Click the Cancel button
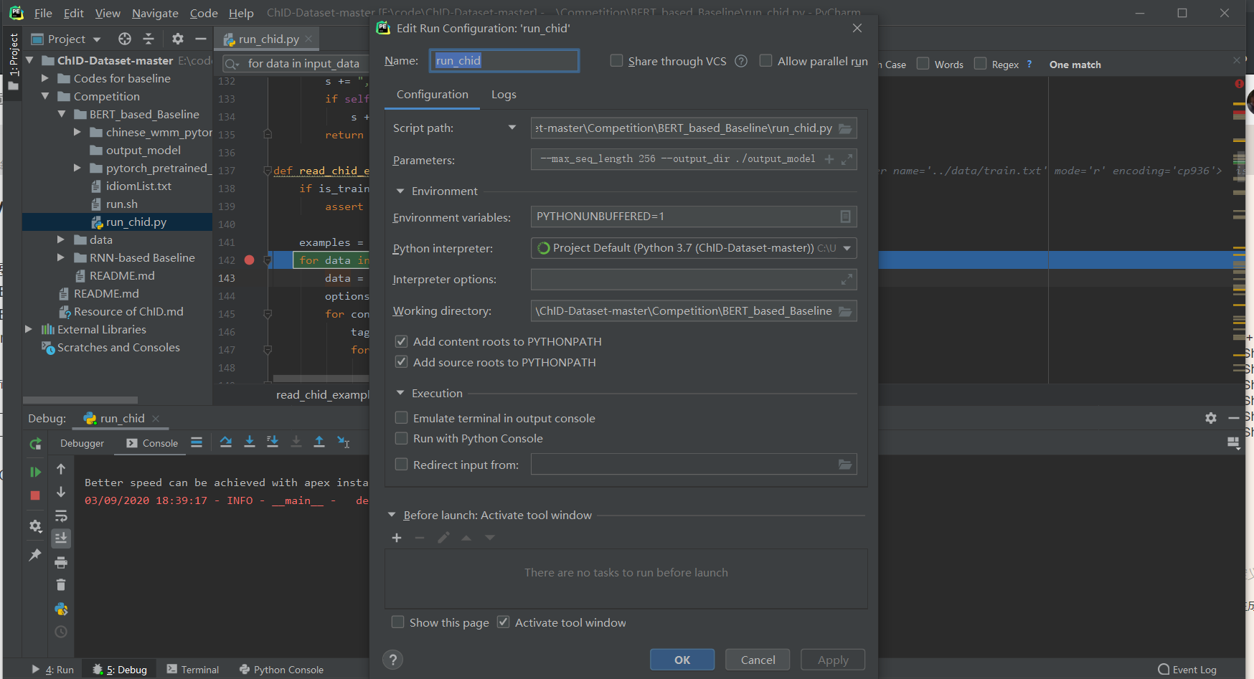The image size is (1254, 679). click(758, 660)
